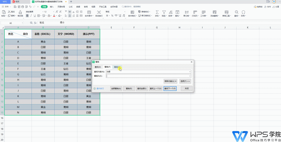Click the Cut (剪切) scissors icon
The width and height of the screenshot is (281, 142).
click(x=9, y=12)
